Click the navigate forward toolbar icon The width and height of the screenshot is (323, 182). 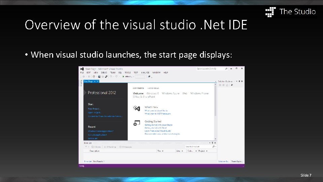[x=89, y=77]
